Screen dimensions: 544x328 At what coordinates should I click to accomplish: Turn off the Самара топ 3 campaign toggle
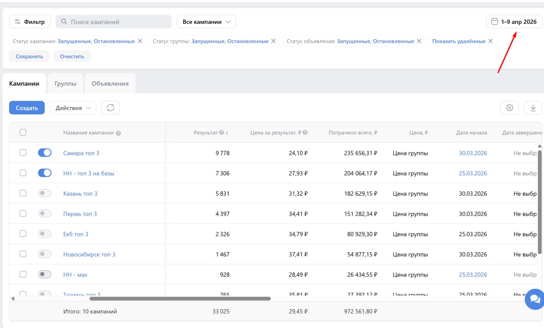(x=45, y=153)
